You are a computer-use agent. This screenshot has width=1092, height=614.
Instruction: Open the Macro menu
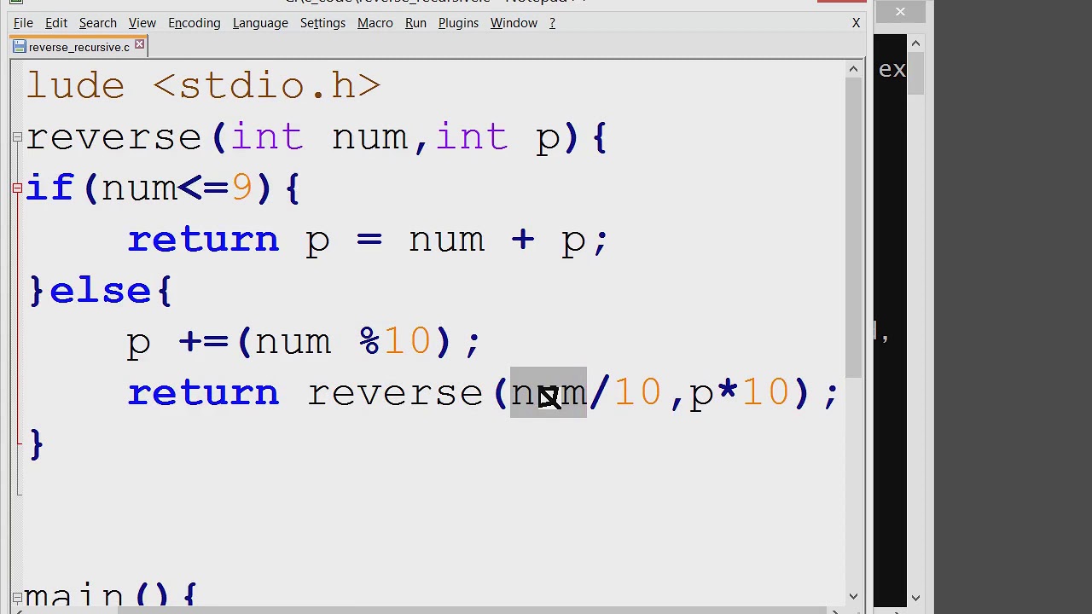(375, 23)
